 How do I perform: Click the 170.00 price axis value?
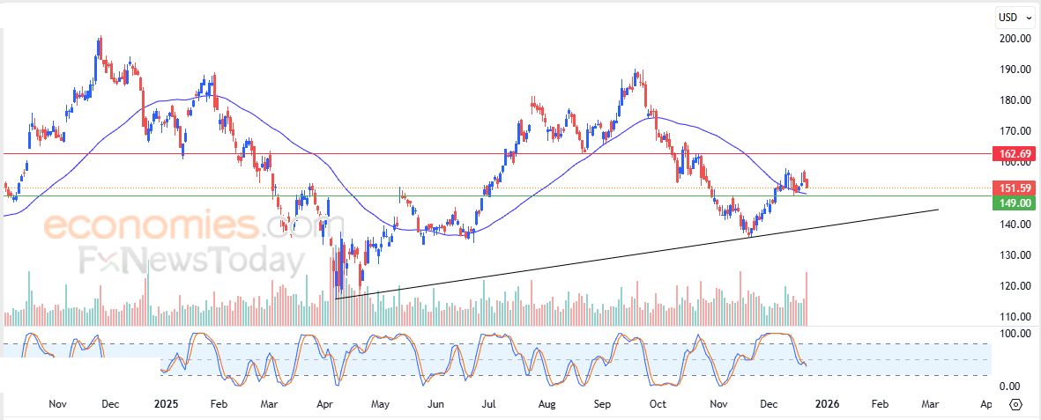tap(1015, 131)
